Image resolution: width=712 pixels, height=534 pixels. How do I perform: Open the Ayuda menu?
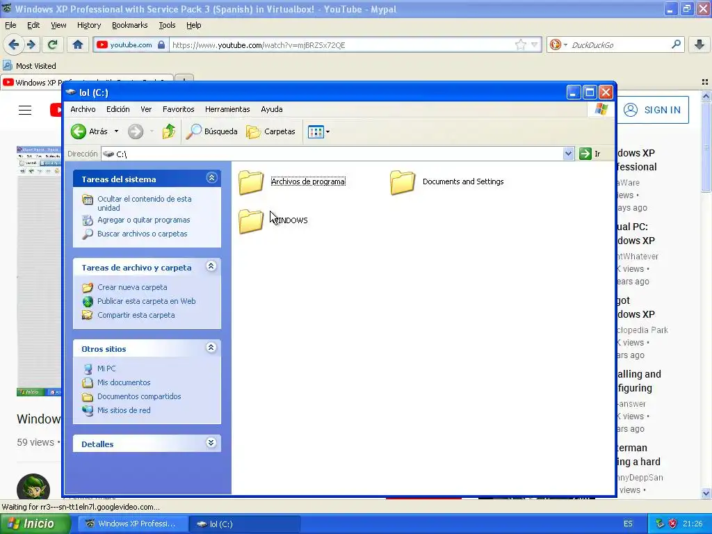point(272,109)
